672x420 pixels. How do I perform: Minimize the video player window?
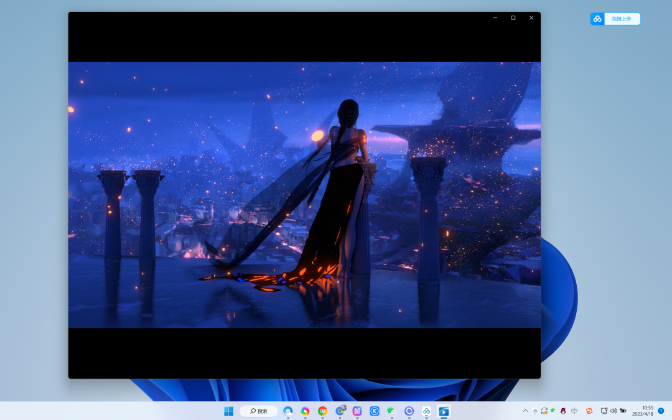495,17
